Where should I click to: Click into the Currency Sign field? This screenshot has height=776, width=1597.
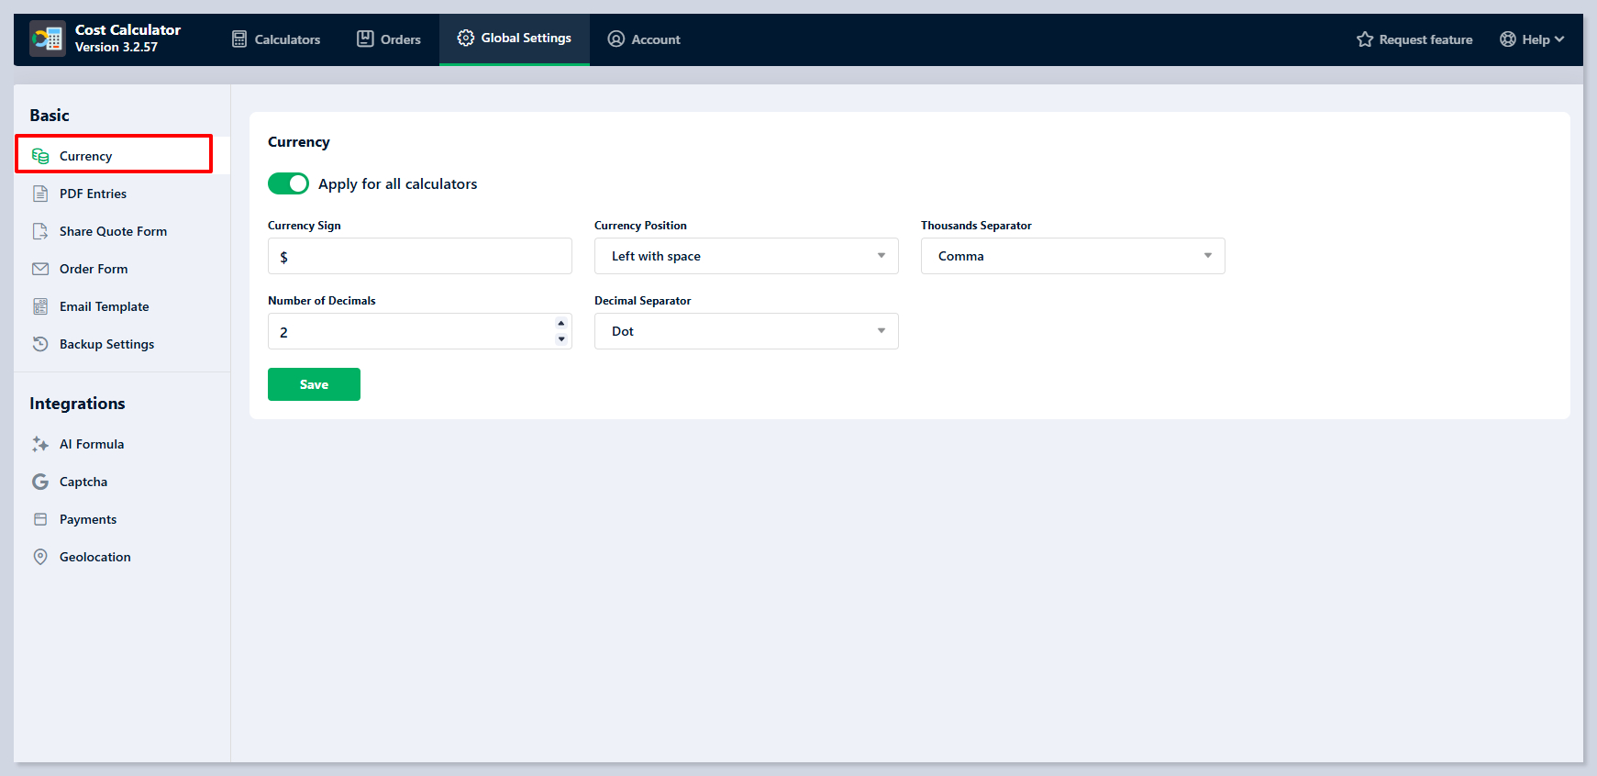(419, 257)
